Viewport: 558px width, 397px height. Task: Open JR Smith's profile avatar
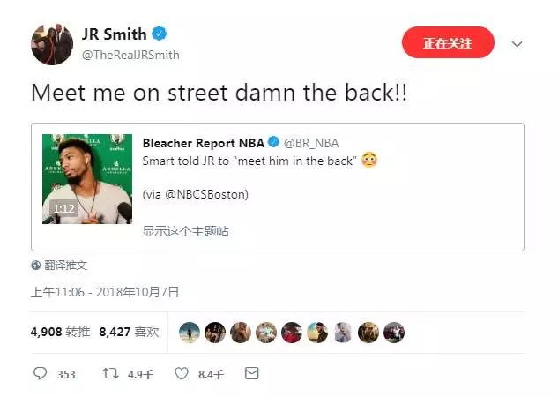coord(52,44)
